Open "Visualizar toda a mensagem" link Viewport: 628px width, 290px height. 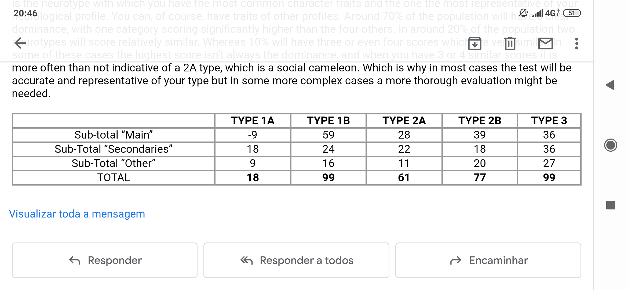click(77, 214)
